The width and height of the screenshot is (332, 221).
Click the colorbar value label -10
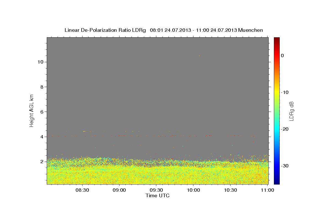(285, 92)
